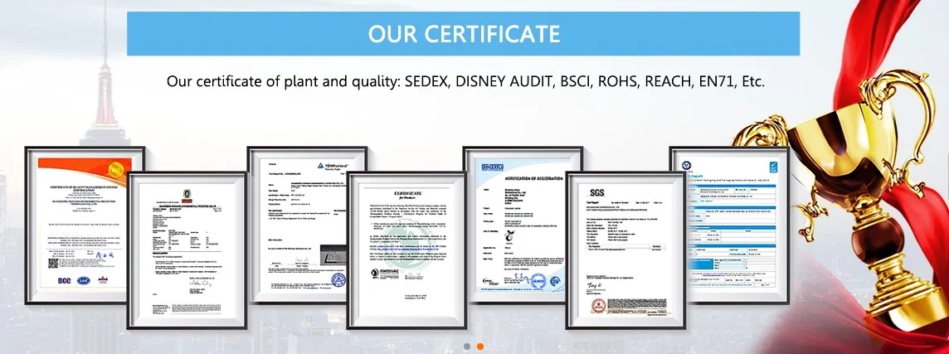Viewport: 949px width, 354px height.
Task: Click the IAF logo on first certificate
Action: [85, 280]
